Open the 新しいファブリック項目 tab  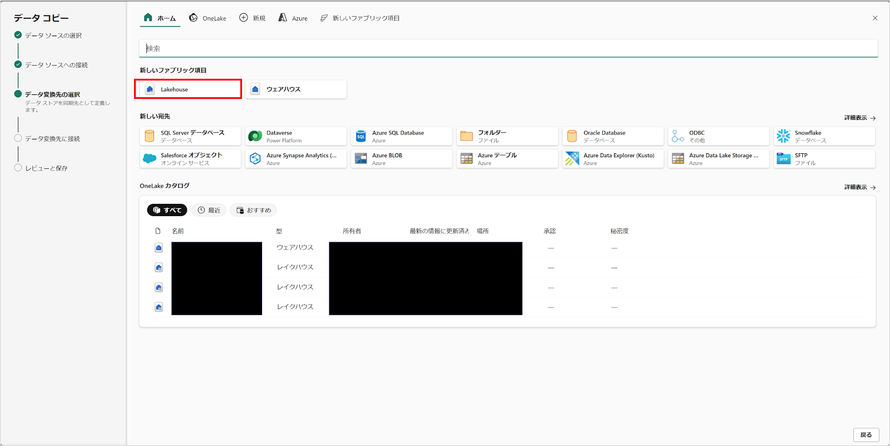click(360, 18)
